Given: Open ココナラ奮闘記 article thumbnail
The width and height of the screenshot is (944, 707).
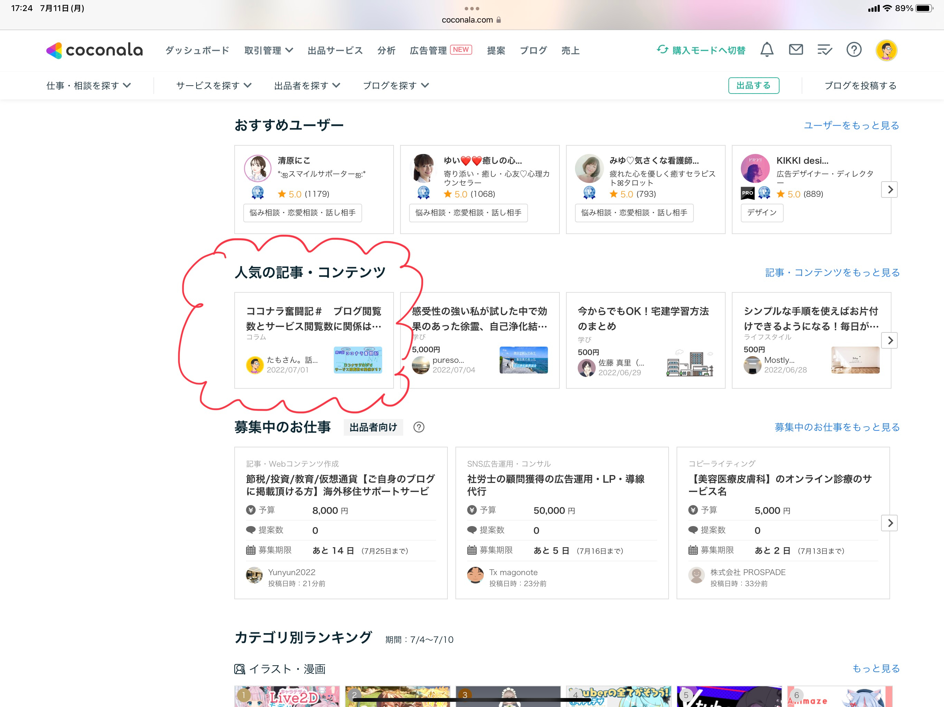Looking at the screenshot, I should (x=358, y=360).
